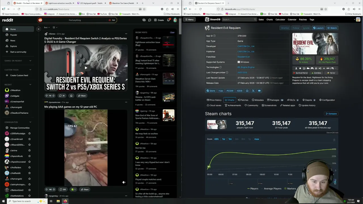This screenshot has width=363, height=204.
Task: Upvote the 12-year-old PC post
Action: (x=47, y=189)
